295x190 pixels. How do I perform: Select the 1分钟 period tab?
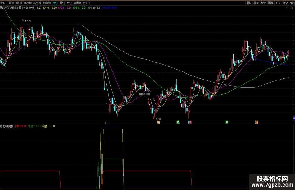pos(11,3)
